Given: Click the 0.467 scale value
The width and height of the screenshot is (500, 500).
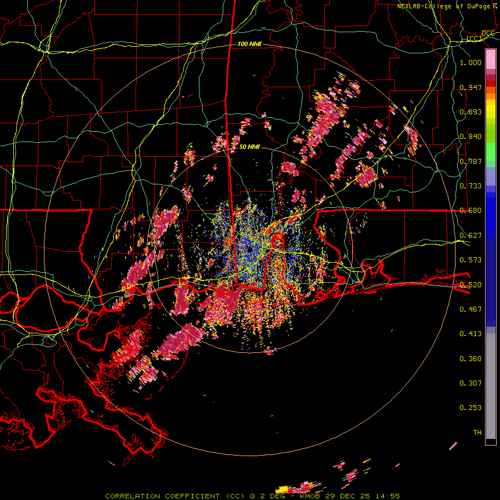Looking at the screenshot, I should pyautogui.click(x=471, y=309).
